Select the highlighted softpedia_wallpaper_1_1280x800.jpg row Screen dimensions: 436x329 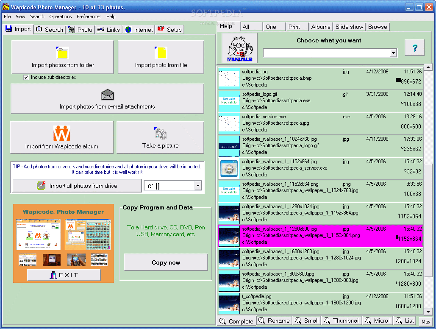[x=321, y=235]
